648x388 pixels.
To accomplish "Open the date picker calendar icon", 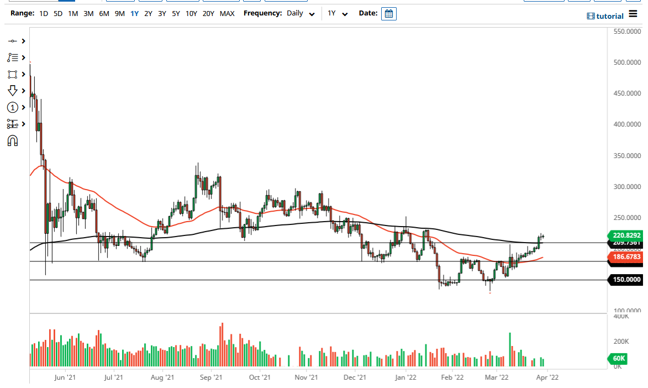I will [388, 14].
